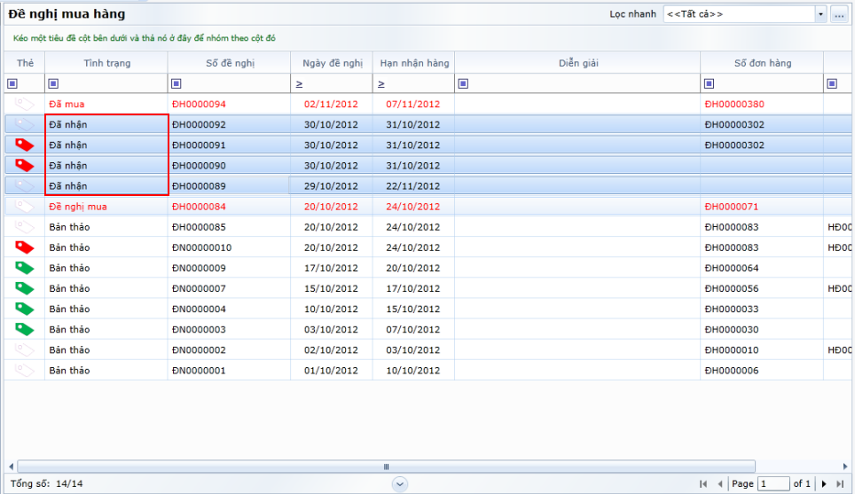Viewport: 855px width, 494px height.
Task: Open filter operator for Ngày đề nghị column
Action: 299,83
